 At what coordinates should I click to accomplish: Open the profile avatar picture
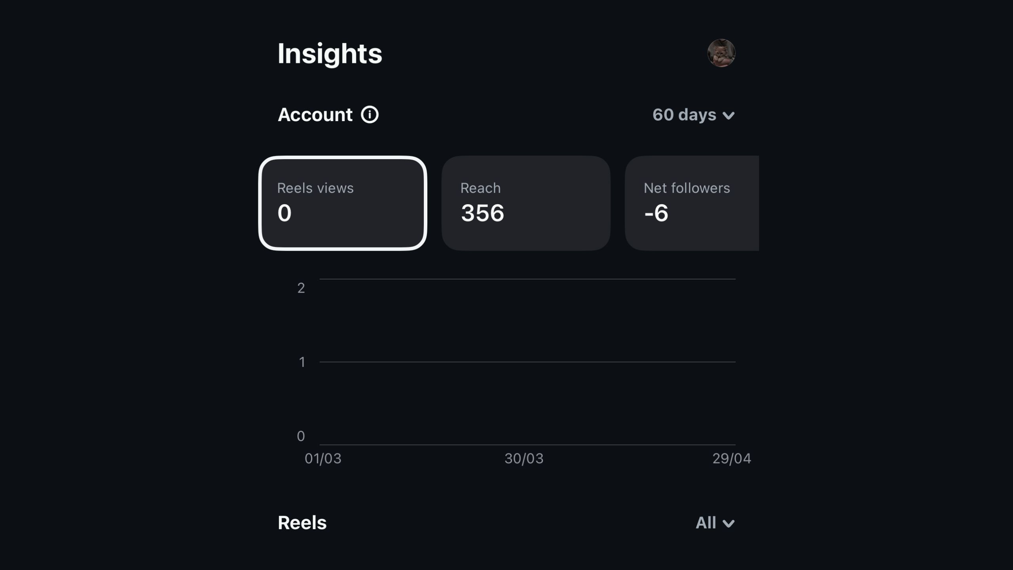(721, 53)
